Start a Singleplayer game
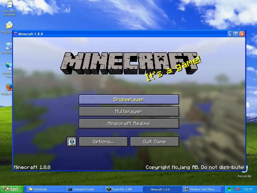 [x=129, y=100]
